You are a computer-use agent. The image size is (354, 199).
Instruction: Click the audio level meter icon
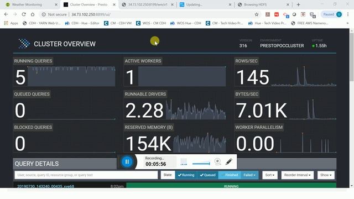(184, 161)
